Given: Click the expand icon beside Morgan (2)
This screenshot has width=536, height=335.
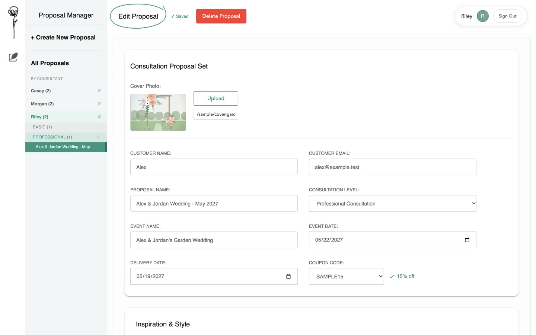Looking at the screenshot, I should coord(100,104).
